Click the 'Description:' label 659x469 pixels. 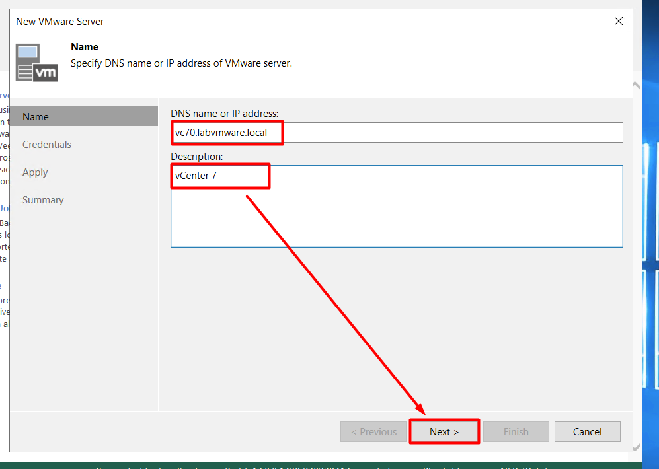(x=197, y=156)
